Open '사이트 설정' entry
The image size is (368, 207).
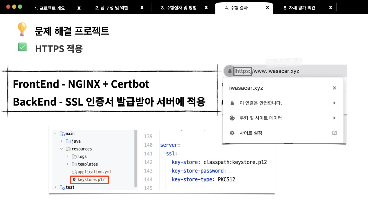point(283,133)
